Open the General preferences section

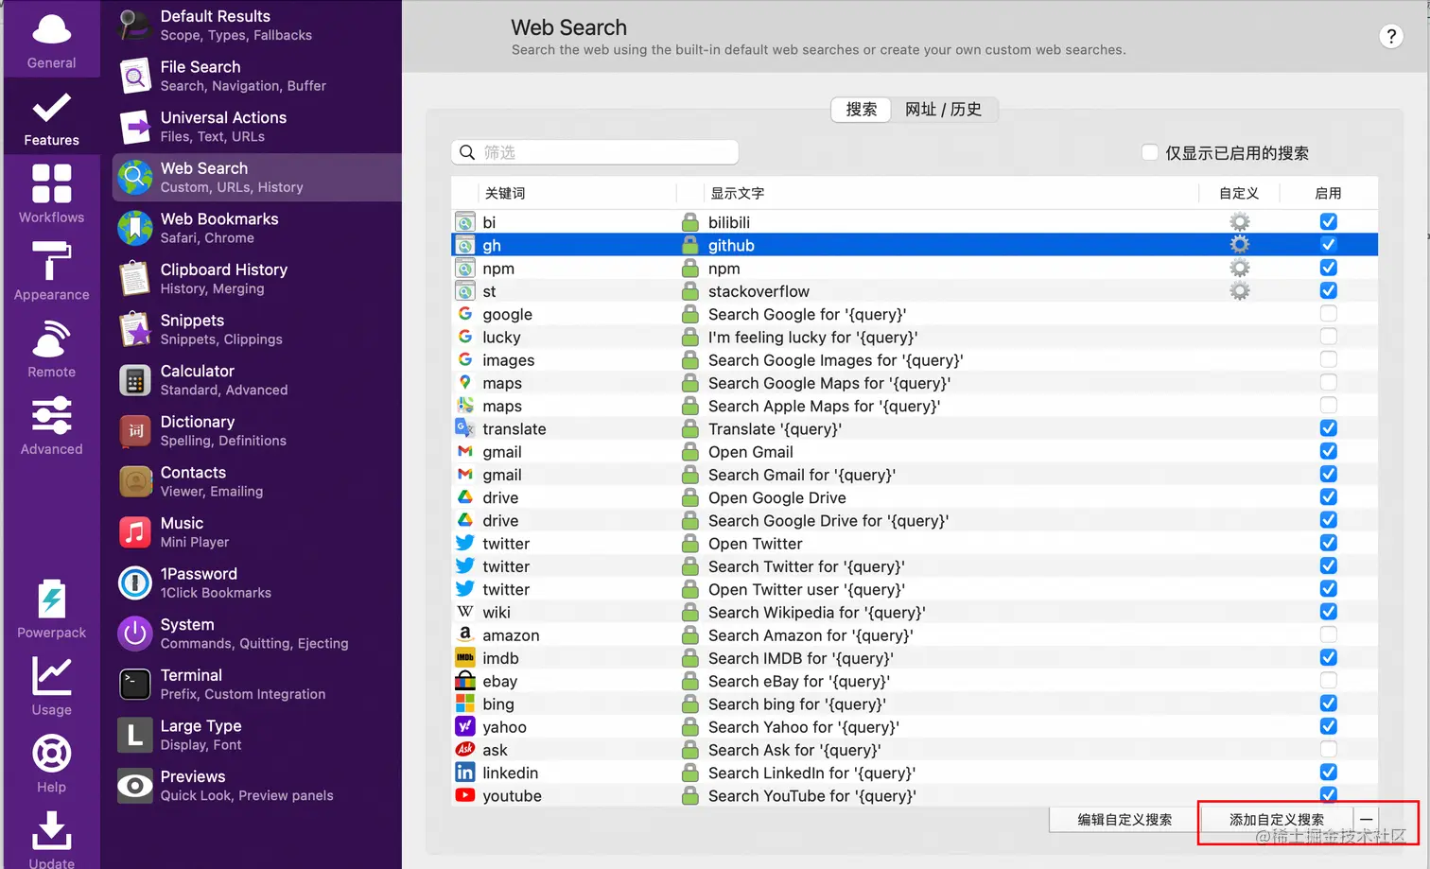(51, 40)
